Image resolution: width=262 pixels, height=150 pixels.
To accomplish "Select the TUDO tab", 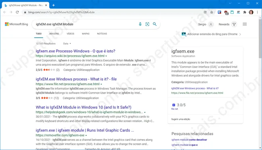I will 39,34.
